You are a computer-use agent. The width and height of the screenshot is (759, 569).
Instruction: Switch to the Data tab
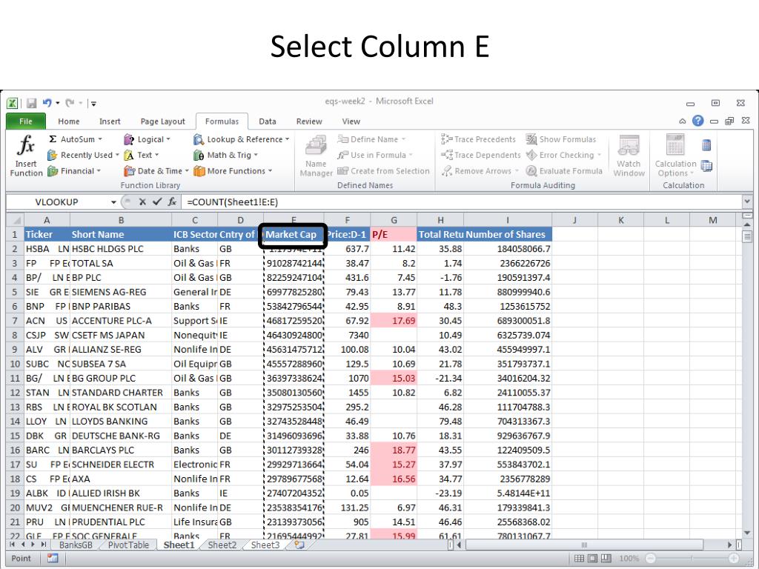[x=267, y=122]
